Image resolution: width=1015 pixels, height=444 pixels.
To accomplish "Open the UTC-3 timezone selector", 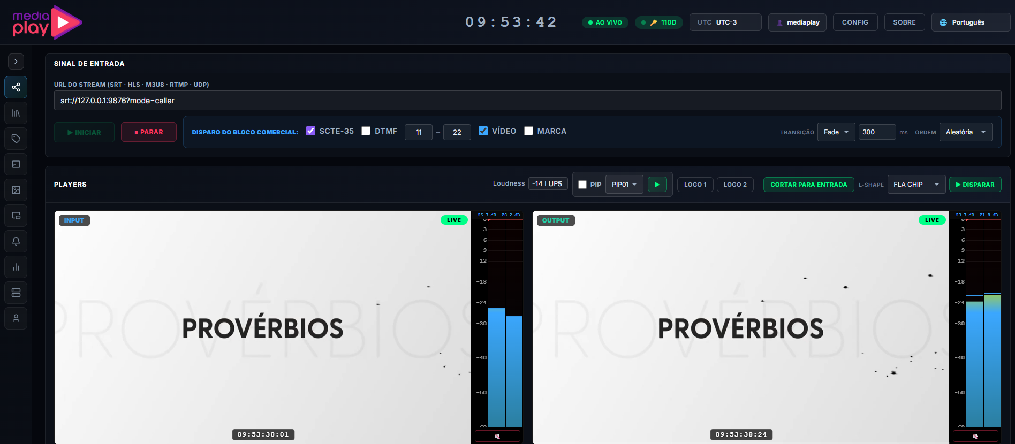I will click(725, 22).
